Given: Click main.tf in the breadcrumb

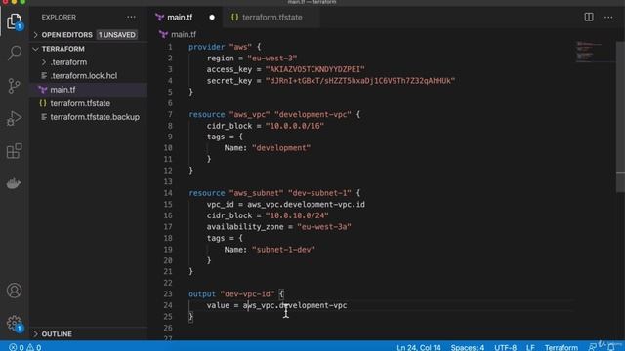Looking at the screenshot, I should click(x=184, y=35).
